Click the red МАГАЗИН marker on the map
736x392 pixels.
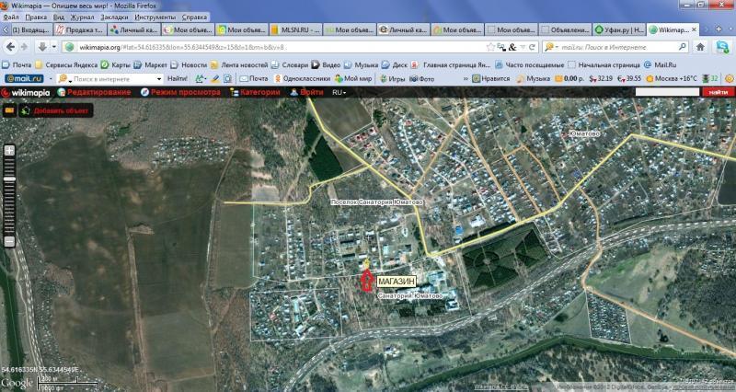click(x=368, y=280)
